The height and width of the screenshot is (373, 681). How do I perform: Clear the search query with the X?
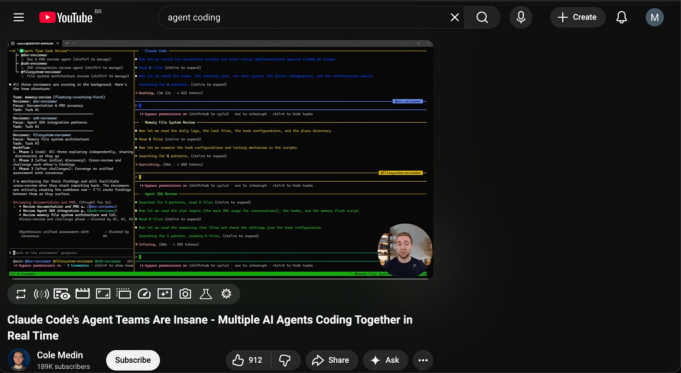click(455, 17)
